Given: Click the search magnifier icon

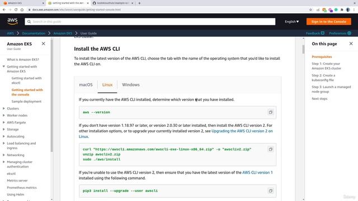Looking at the screenshot, I should pyautogui.click(x=29, y=22).
